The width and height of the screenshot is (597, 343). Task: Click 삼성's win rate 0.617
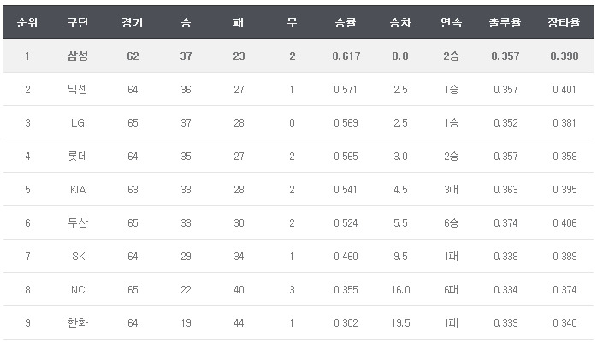click(346, 56)
